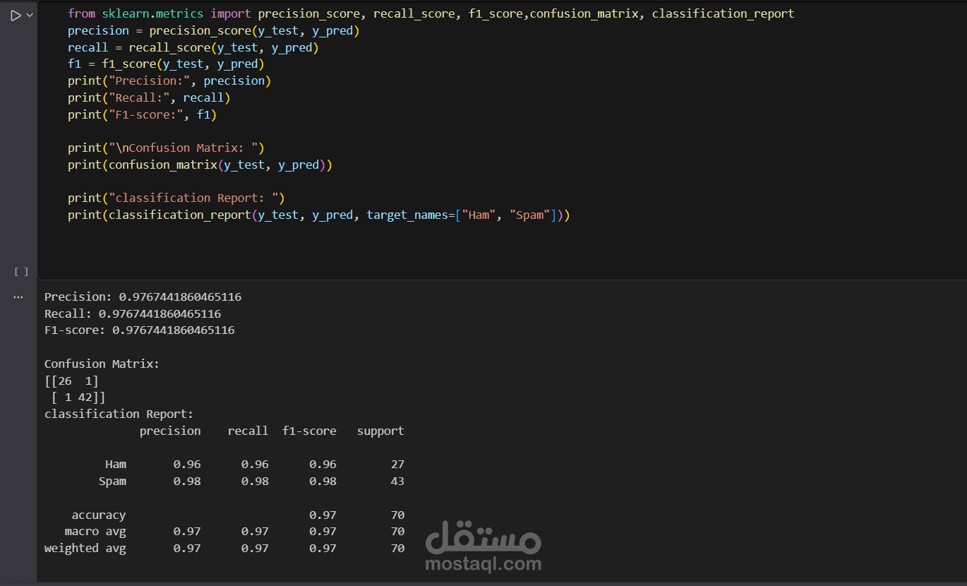
Task: Place cursor on 'recall = recall_score' line
Action: pos(193,47)
